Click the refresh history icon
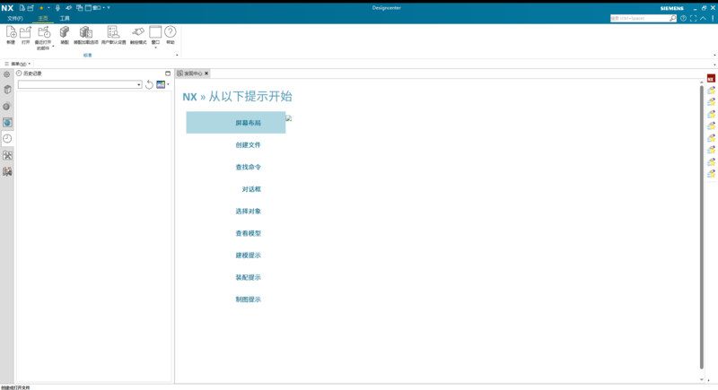The width and height of the screenshot is (718, 390). coord(149,84)
